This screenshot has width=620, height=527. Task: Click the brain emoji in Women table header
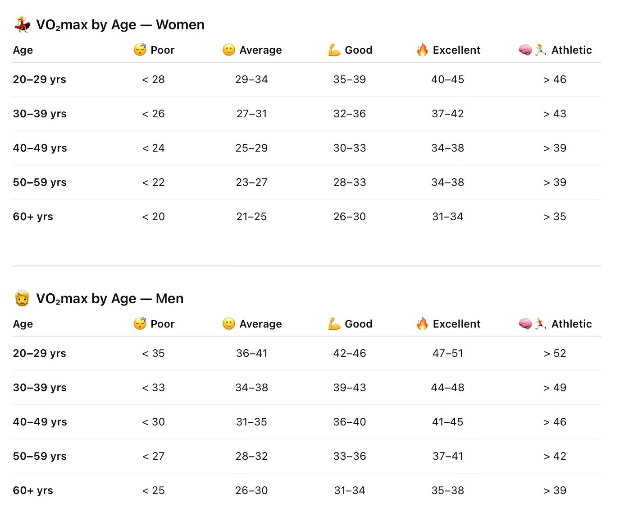tap(525, 50)
